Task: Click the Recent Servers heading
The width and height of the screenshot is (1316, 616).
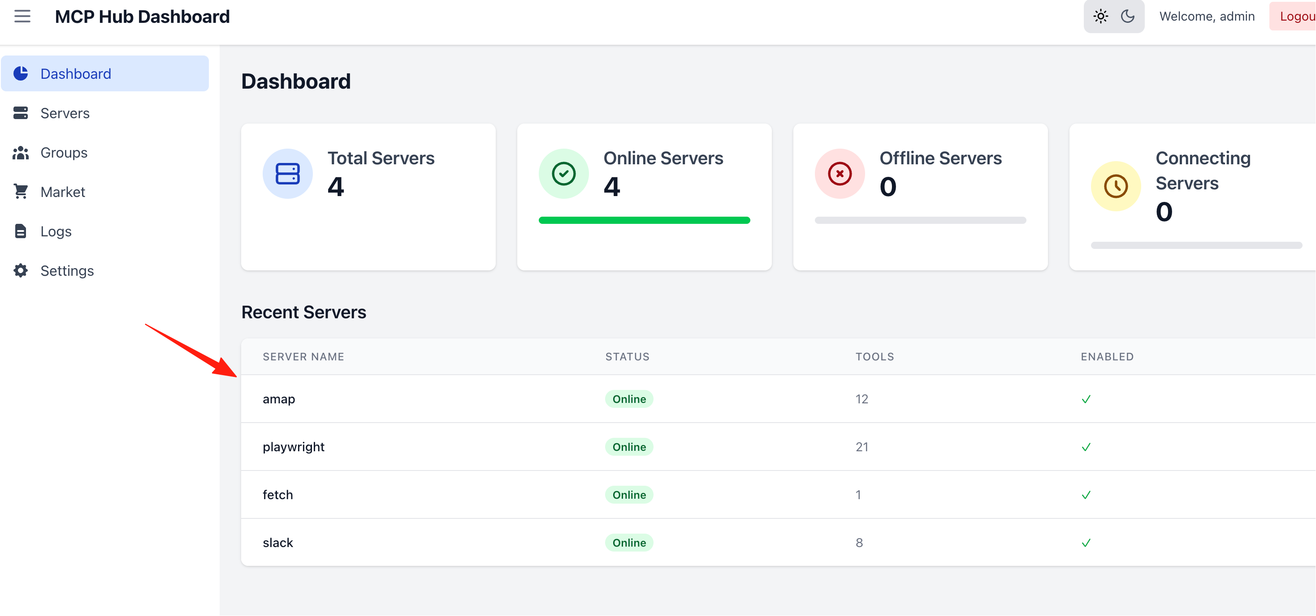Action: pos(303,312)
